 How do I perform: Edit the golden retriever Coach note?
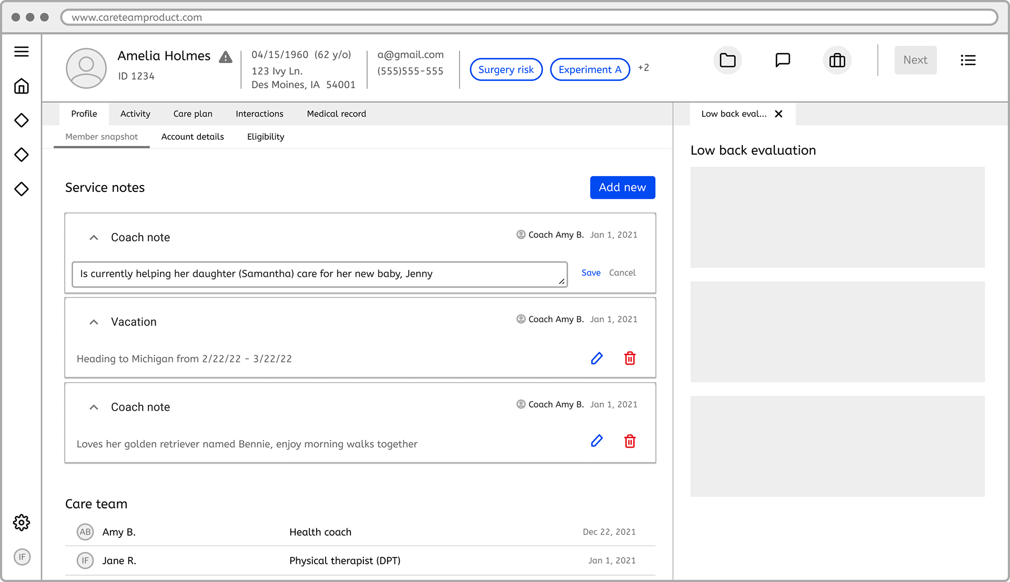[x=597, y=441]
